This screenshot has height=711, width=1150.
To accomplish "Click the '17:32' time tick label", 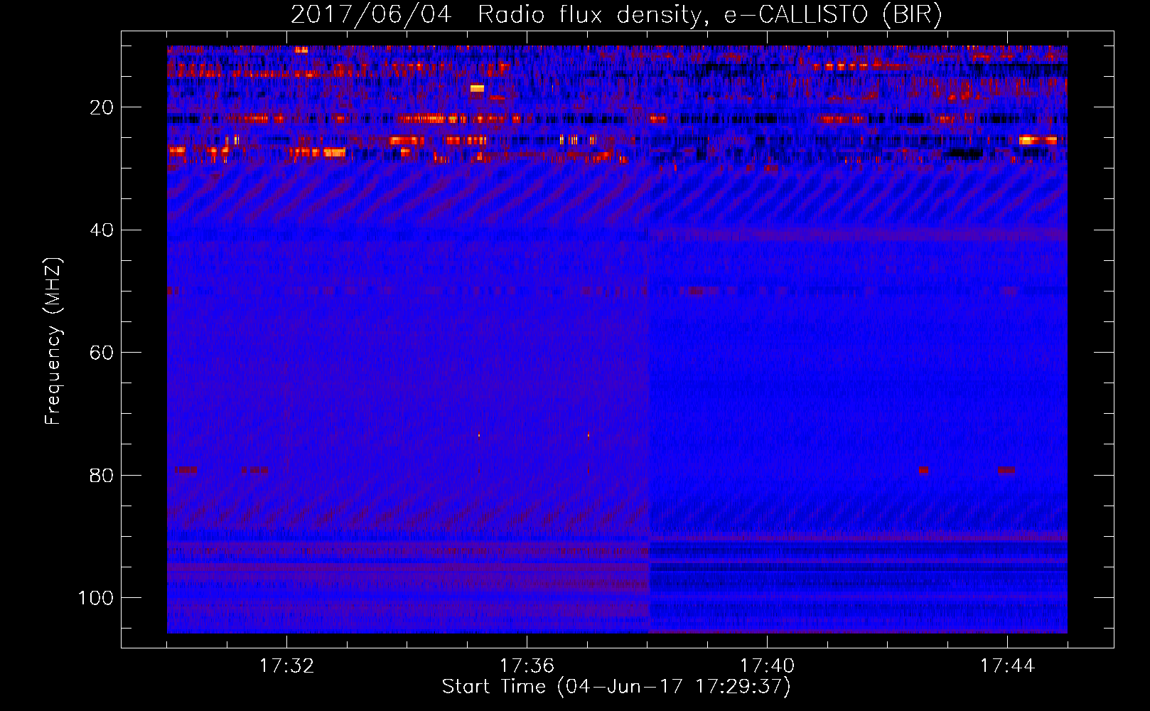I will click(286, 666).
